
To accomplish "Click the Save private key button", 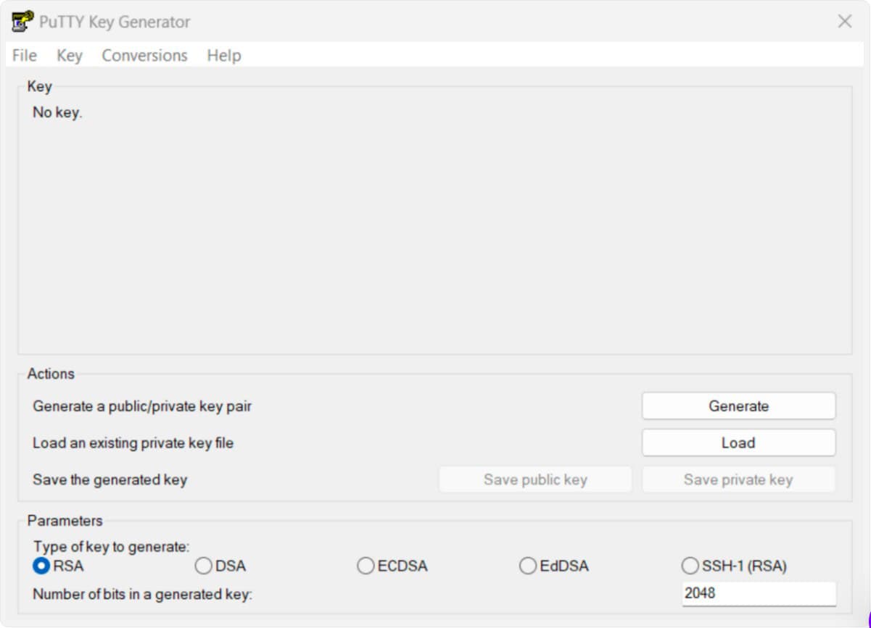I will (x=738, y=480).
